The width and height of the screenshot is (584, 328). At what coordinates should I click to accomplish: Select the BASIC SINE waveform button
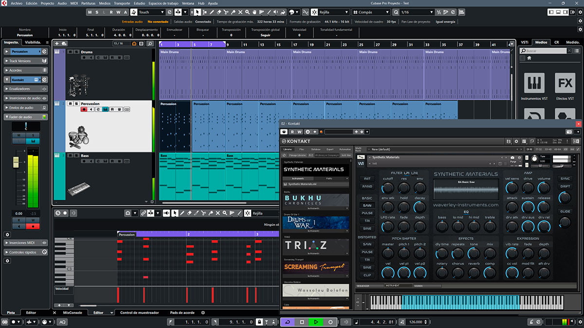tap(367, 229)
